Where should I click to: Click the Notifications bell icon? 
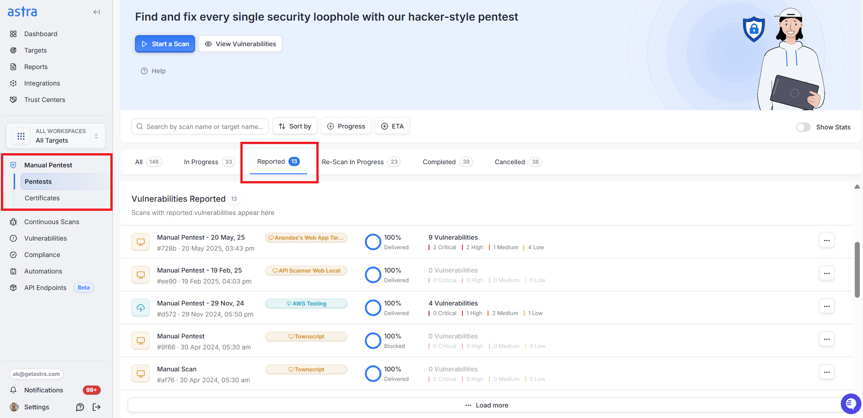(x=13, y=390)
